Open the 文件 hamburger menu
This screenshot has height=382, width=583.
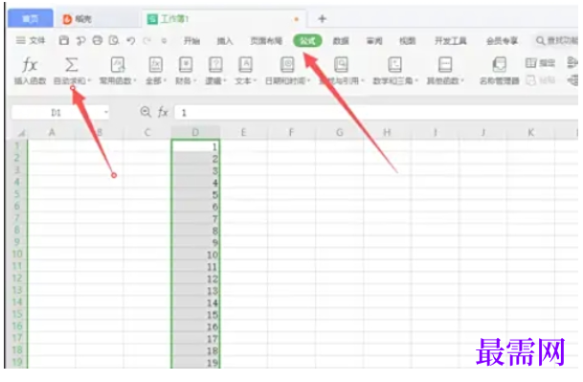pos(31,40)
